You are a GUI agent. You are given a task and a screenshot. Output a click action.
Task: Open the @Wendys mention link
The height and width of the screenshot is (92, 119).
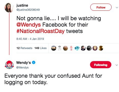coord(28,25)
